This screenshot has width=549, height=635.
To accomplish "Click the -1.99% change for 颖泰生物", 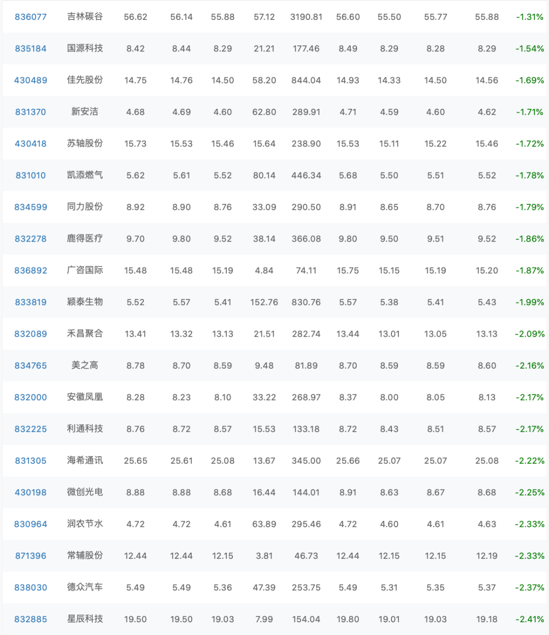I will pyautogui.click(x=530, y=302).
